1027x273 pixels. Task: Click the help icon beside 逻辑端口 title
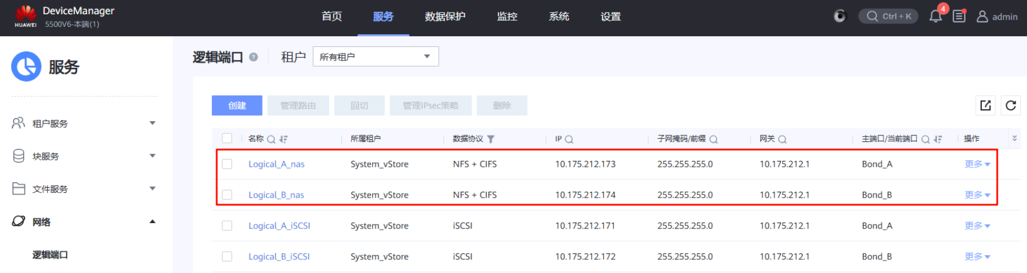(x=254, y=57)
